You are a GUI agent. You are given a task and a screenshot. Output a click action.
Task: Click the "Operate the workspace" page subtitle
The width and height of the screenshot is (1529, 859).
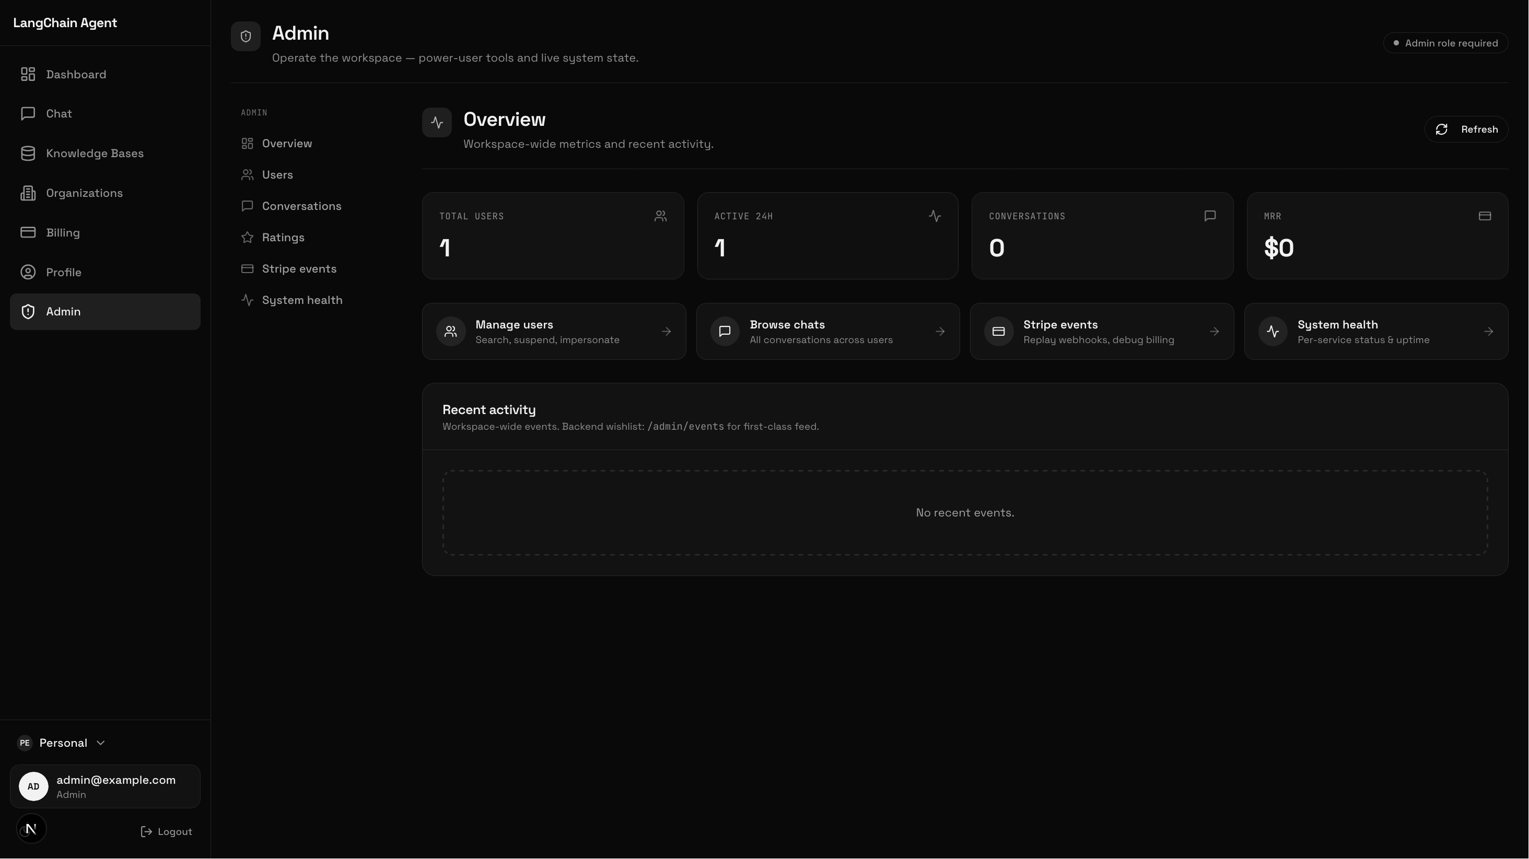click(x=456, y=58)
